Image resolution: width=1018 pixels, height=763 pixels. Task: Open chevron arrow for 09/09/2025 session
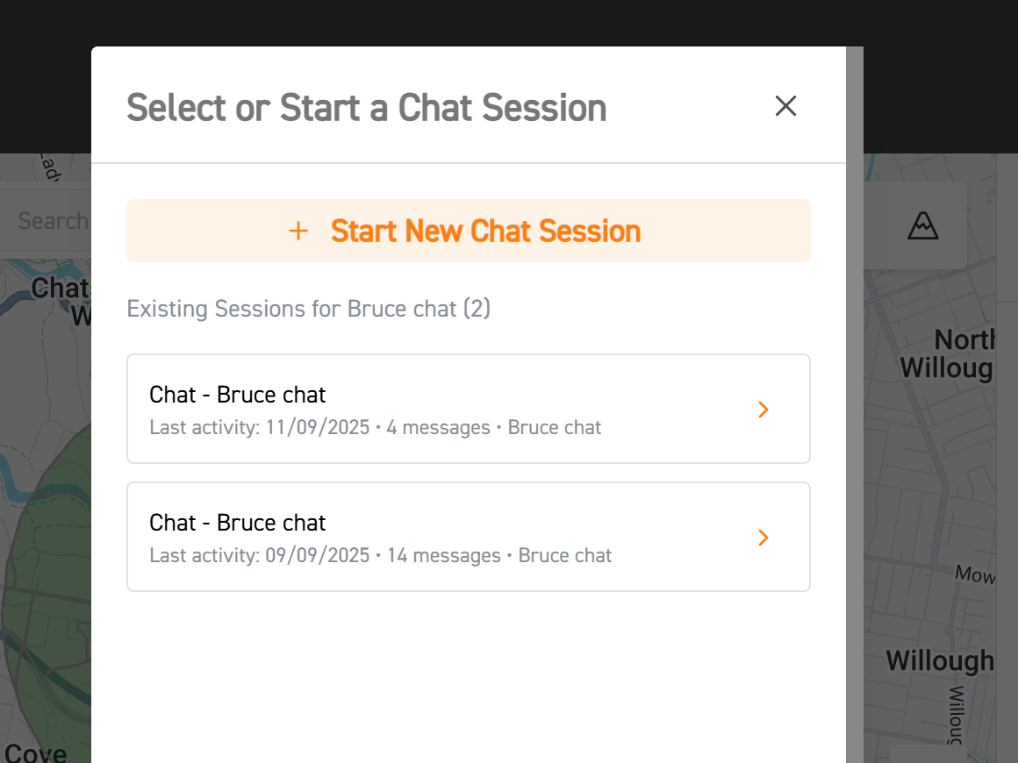tap(763, 538)
